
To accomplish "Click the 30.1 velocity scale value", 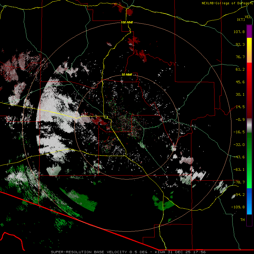I will click(240, 95).
